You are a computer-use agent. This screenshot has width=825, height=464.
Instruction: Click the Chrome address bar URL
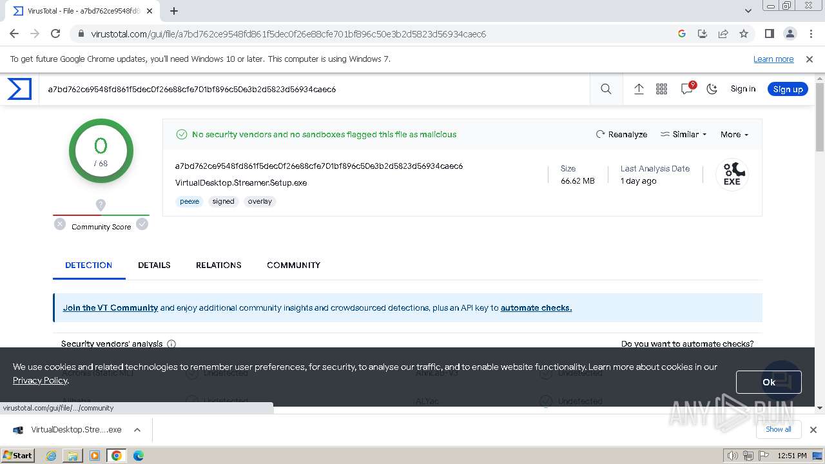(x=288, y=34)
